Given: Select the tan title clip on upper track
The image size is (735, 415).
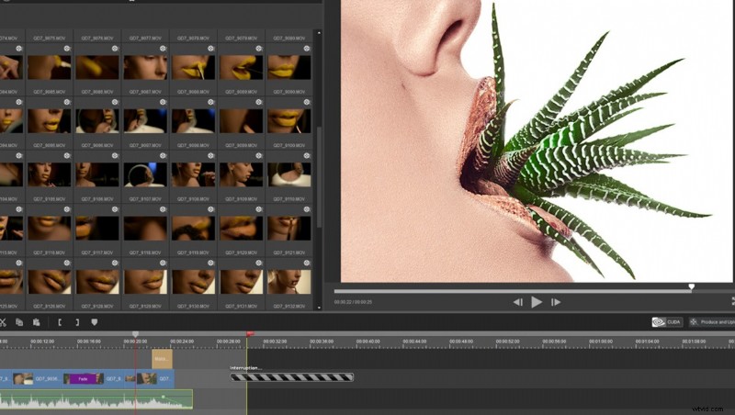Looking at the screenshot, I should pyautogui.click(x=162, y=359).
